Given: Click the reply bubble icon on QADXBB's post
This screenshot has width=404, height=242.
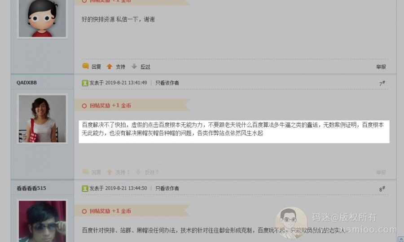Looking at the screenshot, I should coord(85,172).
